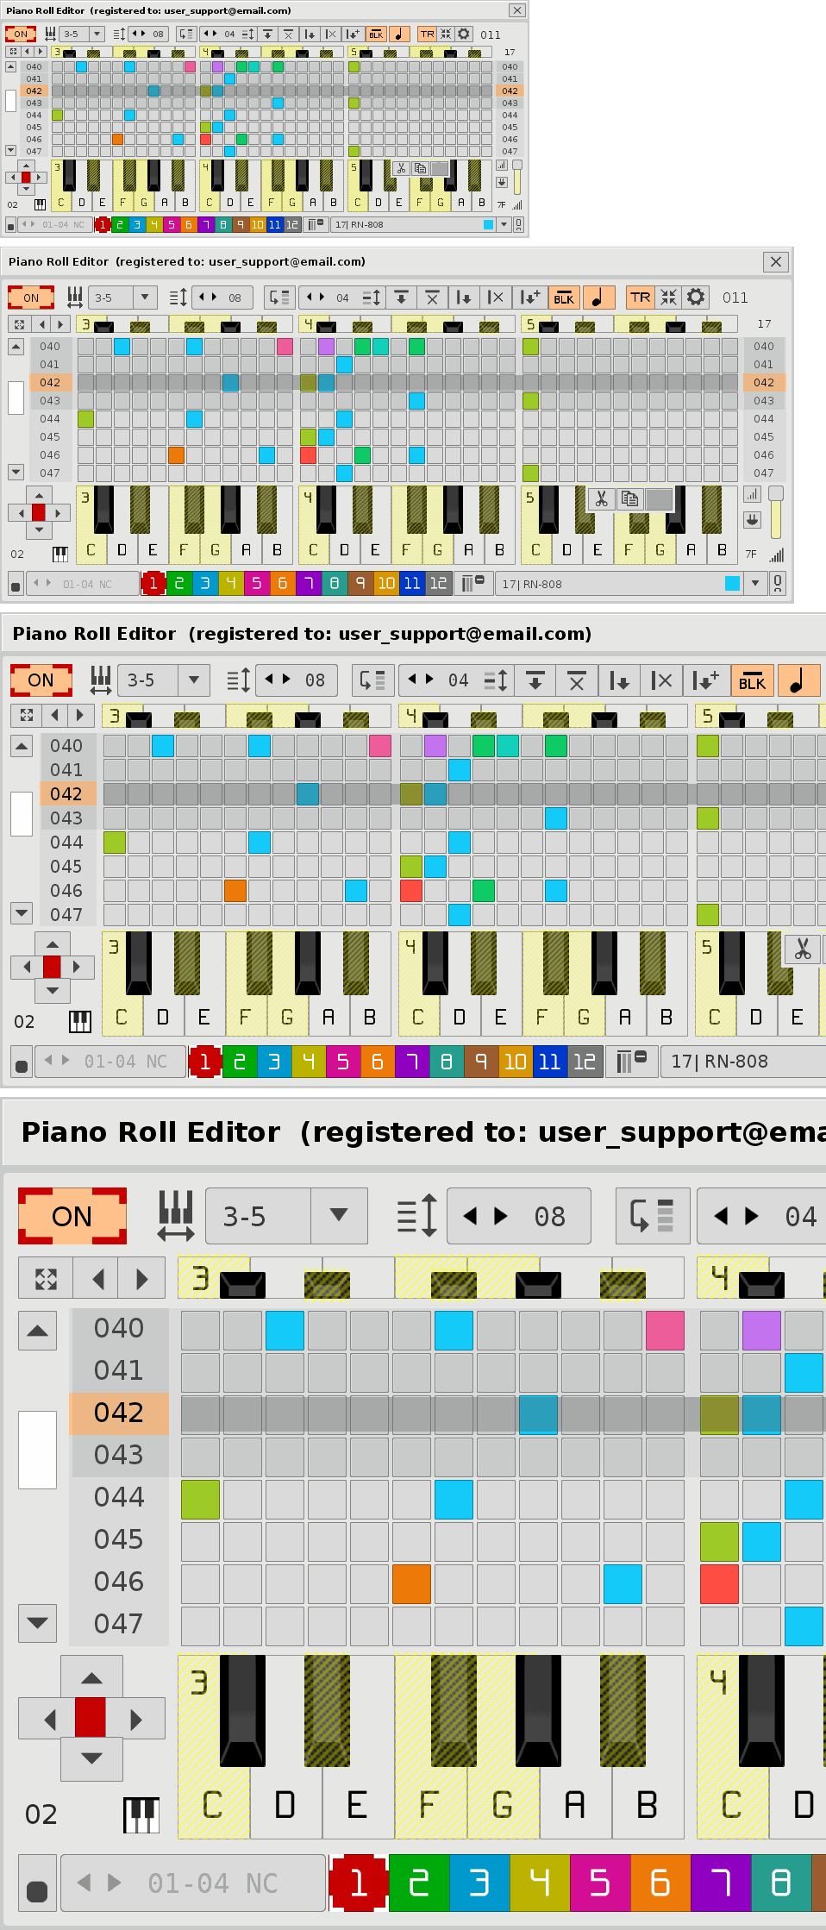
Task: Click the small piano keyboard icon
Action: tap(59, 554)
